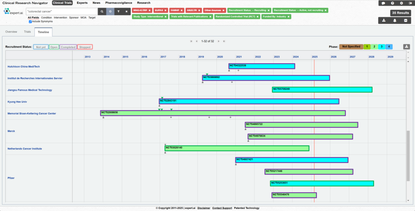Search by the Intervention field
The image size is (415, 211).
(60, 18)
